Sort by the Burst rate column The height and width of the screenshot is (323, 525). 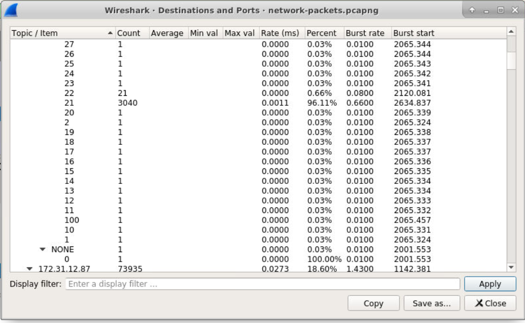[x=365, y=33]
